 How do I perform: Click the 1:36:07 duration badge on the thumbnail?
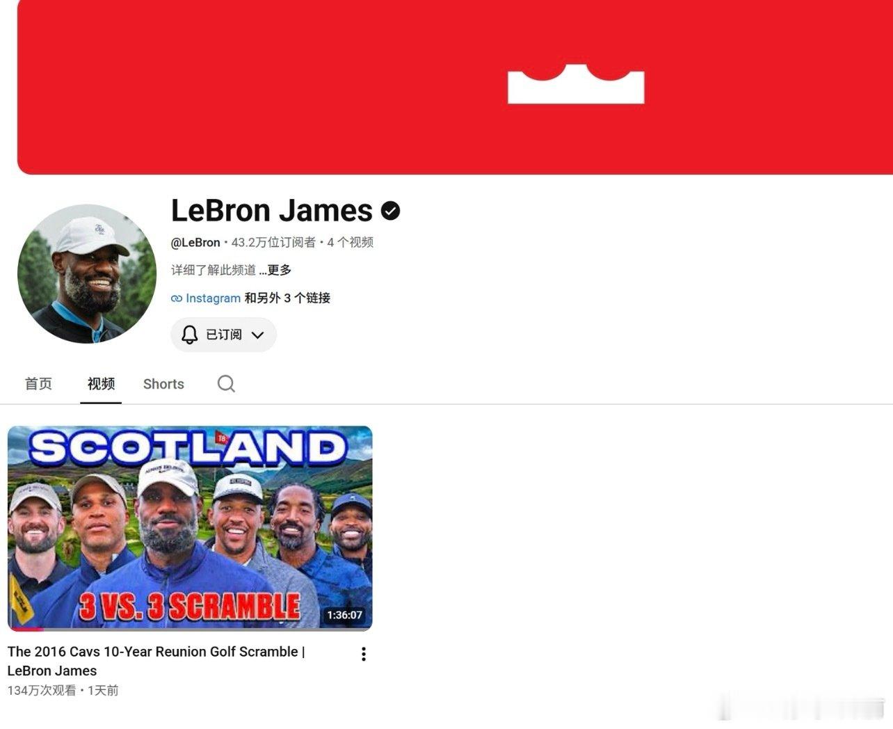(344, 615)
